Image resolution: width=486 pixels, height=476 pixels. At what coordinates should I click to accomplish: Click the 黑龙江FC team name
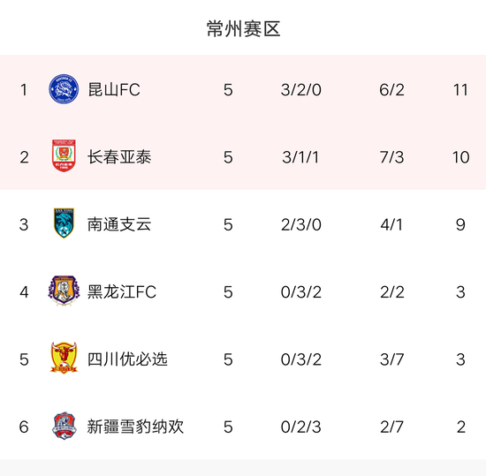(x=122, y=292)
